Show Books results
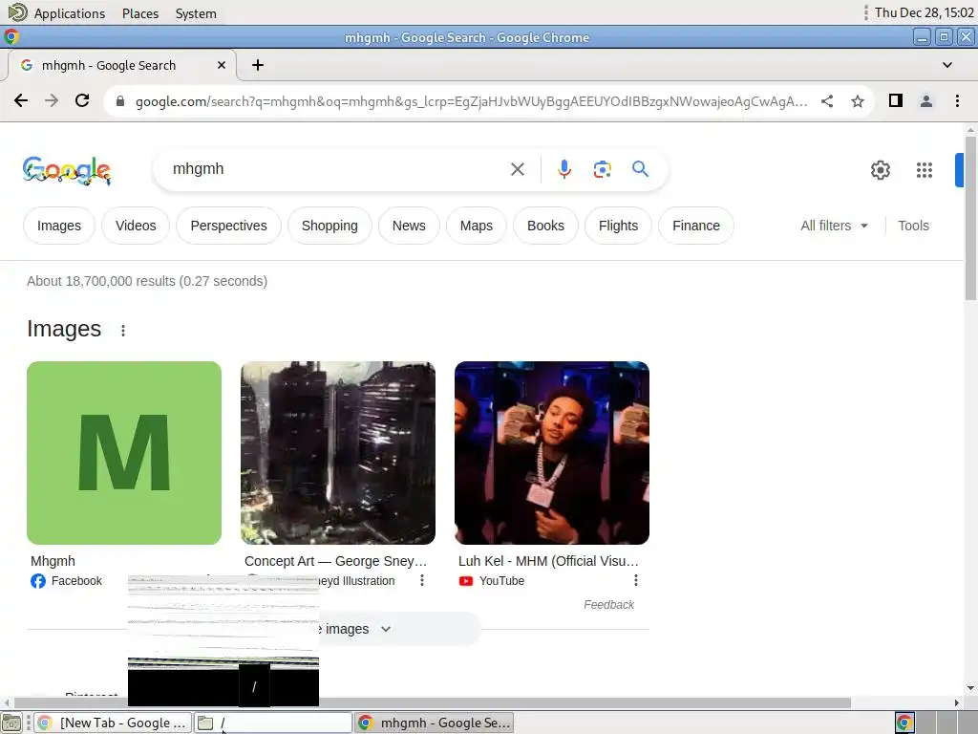 point(545,226)
